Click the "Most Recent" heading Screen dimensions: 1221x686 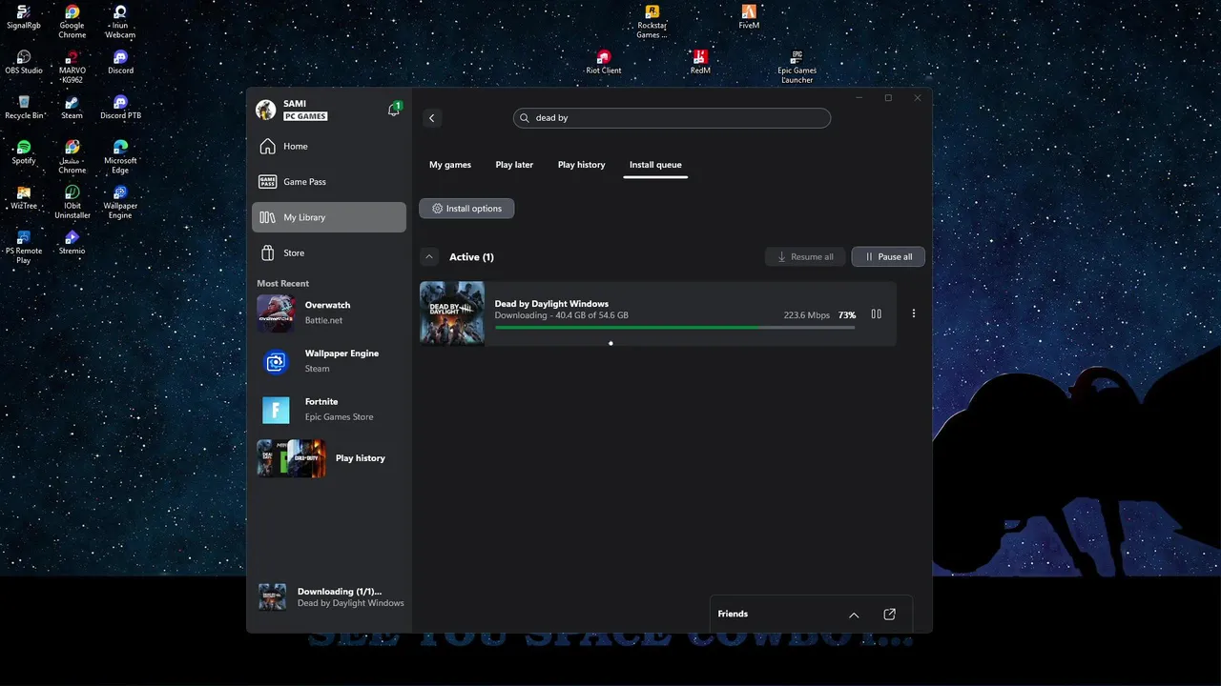[283, 283]
